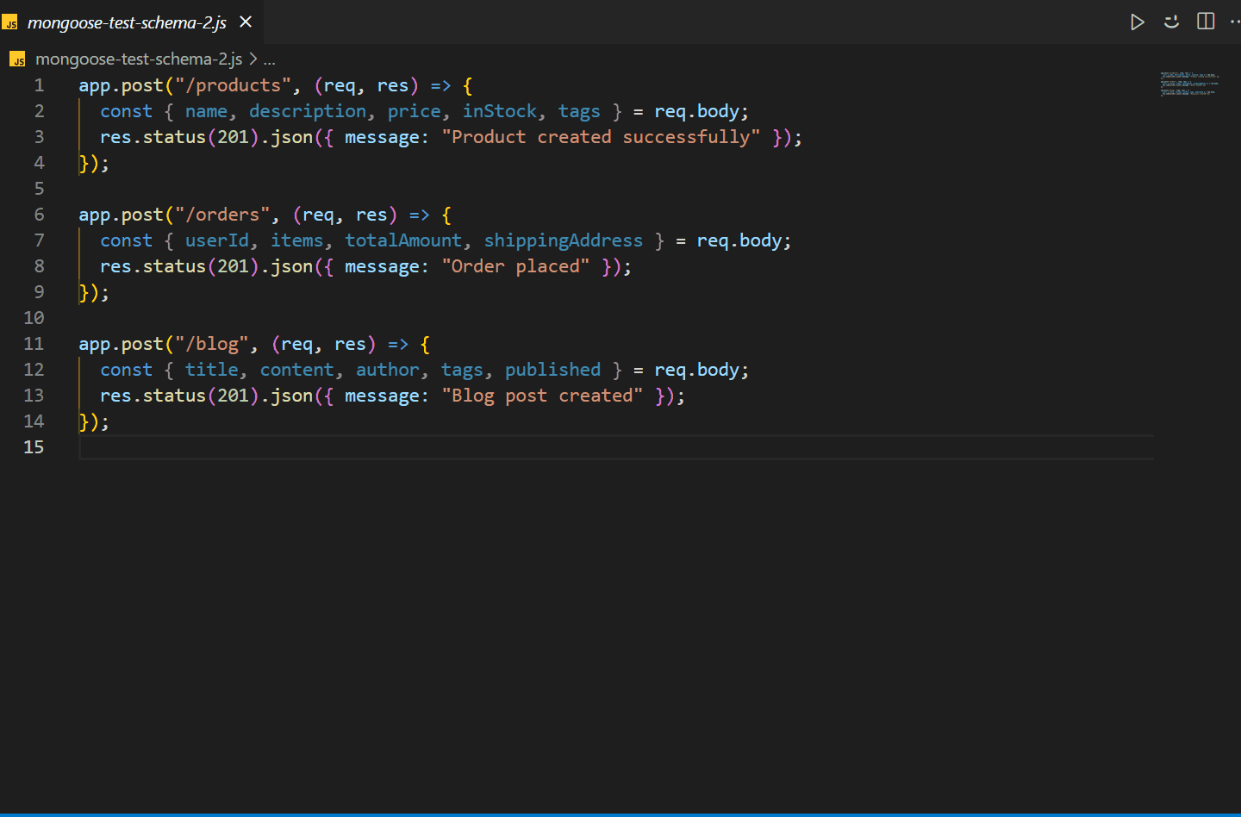Viewport: 1241px width, 817px height.
Task: Click the closing }); on line 4
Action: tap(94, 163)
